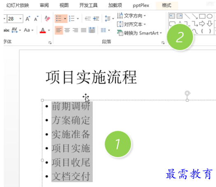Open bullet style dropdown arrow
The height and width of the screenshot is (187, 216).
[65, 19]
